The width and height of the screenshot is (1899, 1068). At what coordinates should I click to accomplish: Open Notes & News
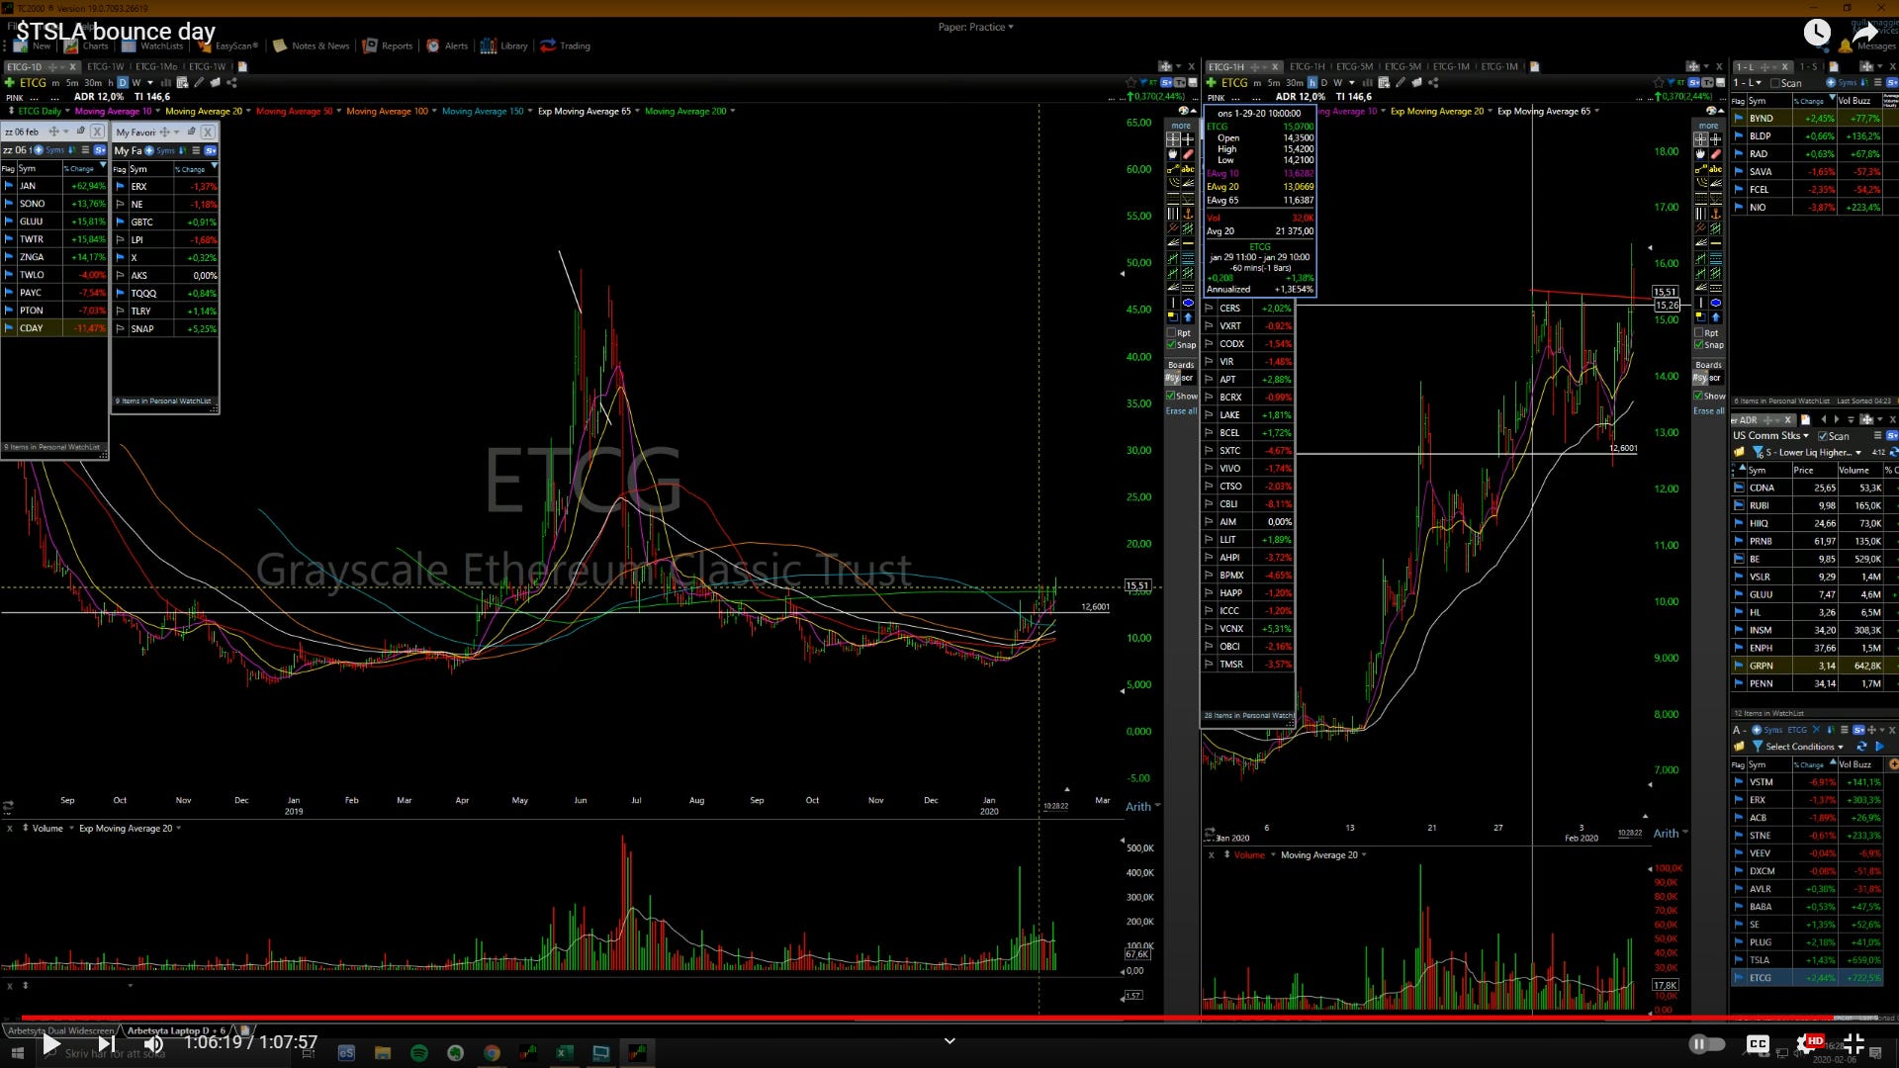[312, 45]
